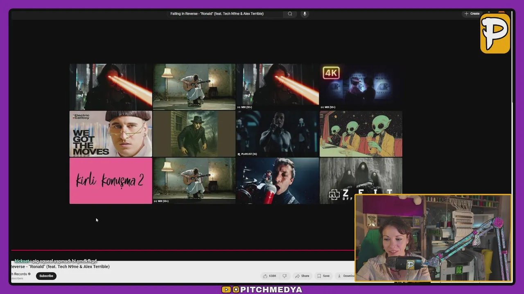Share the video
Screen dimensions: 524x294
[x=303, y=276]
